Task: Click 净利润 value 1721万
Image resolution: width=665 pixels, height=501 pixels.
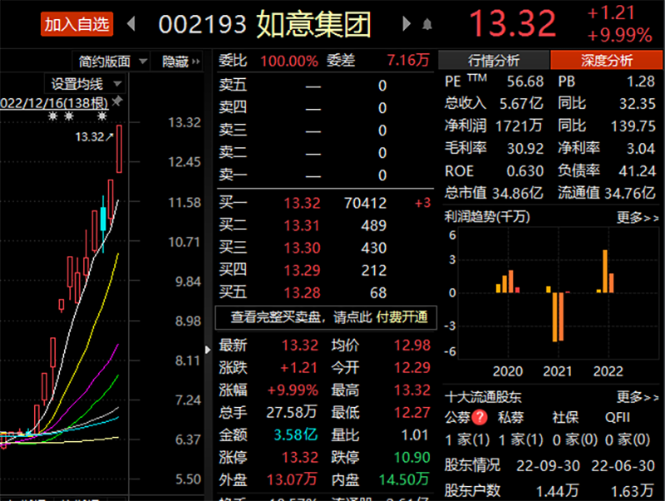Action: 519,126
